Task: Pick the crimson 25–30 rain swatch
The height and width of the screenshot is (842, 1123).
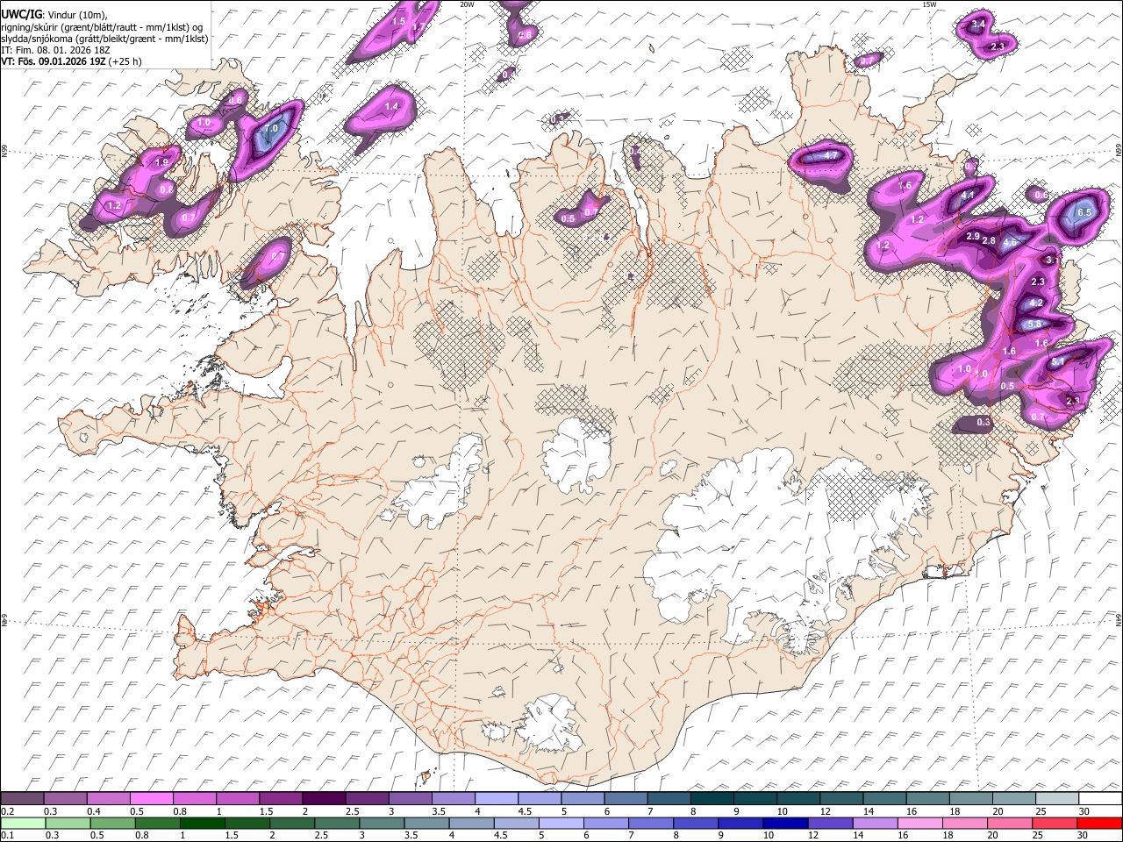Action: [1055, 823]
